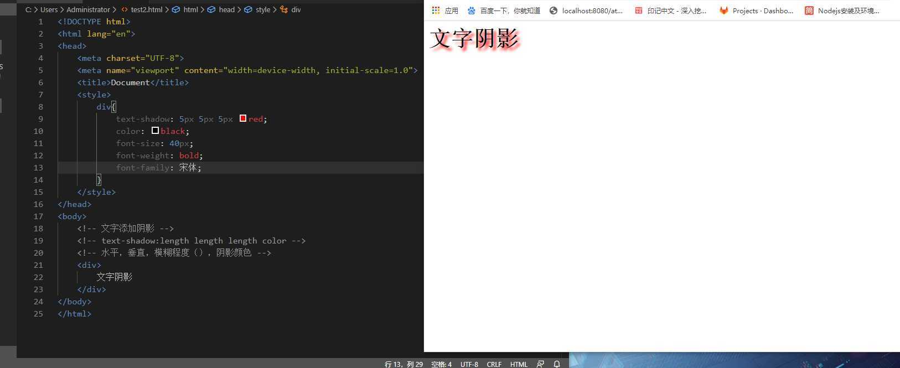Viewport: 900px width, 368px height.
Task: Click the 文字阴影 text on line 22 in editor
Action: [115, 277]
